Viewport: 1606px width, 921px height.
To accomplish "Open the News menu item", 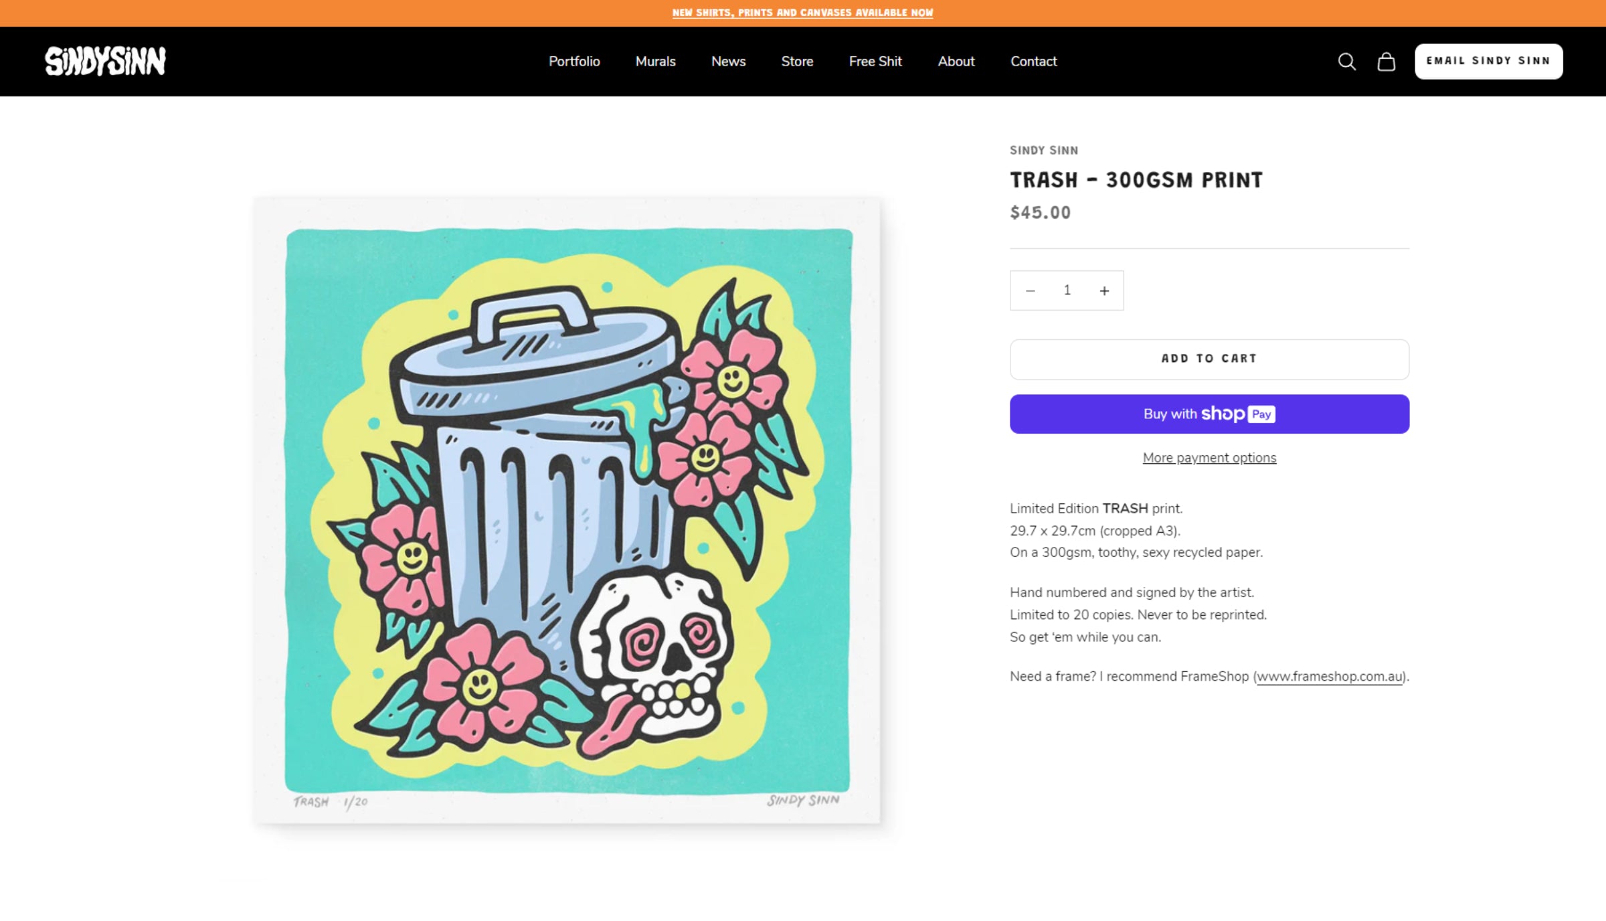I will coord(728,62).
